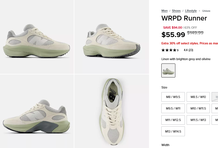The image size is (218, 148).
Task: Go to the Shoes breadcrumb link
Action: (176, 11)
